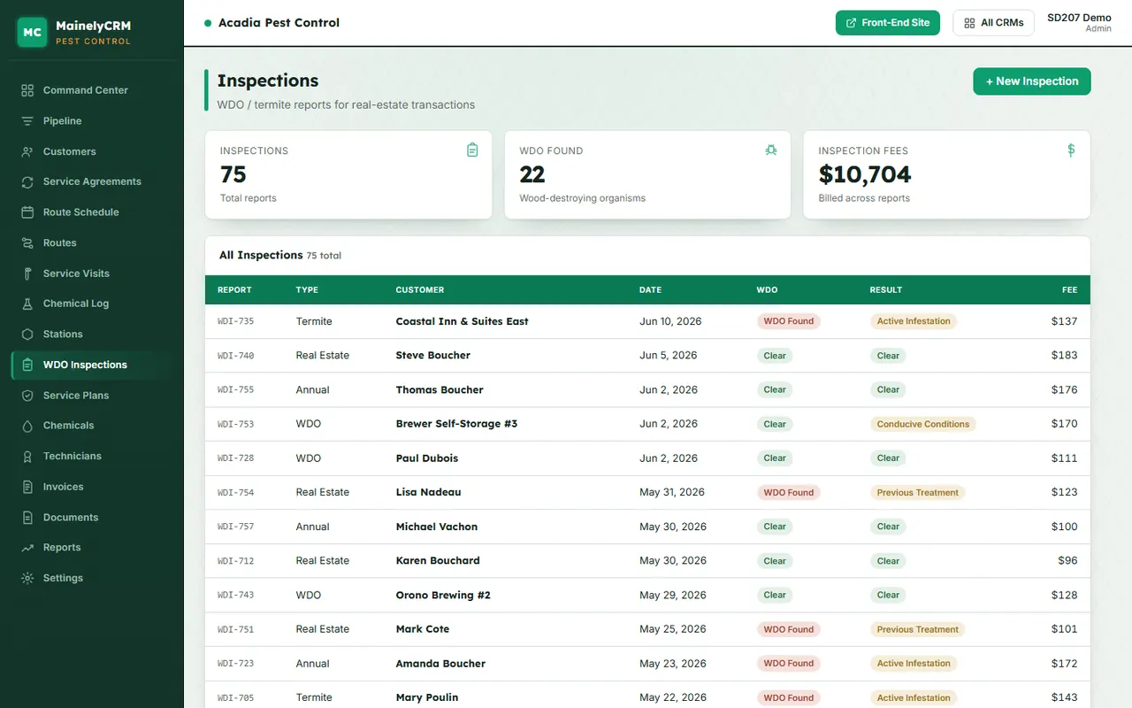1132x708 pixels.
Task: Click the REPORT column header
Action: coord(234,290)
